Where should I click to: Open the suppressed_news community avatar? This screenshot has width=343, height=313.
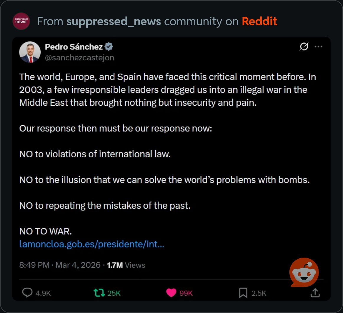point(21,21)
